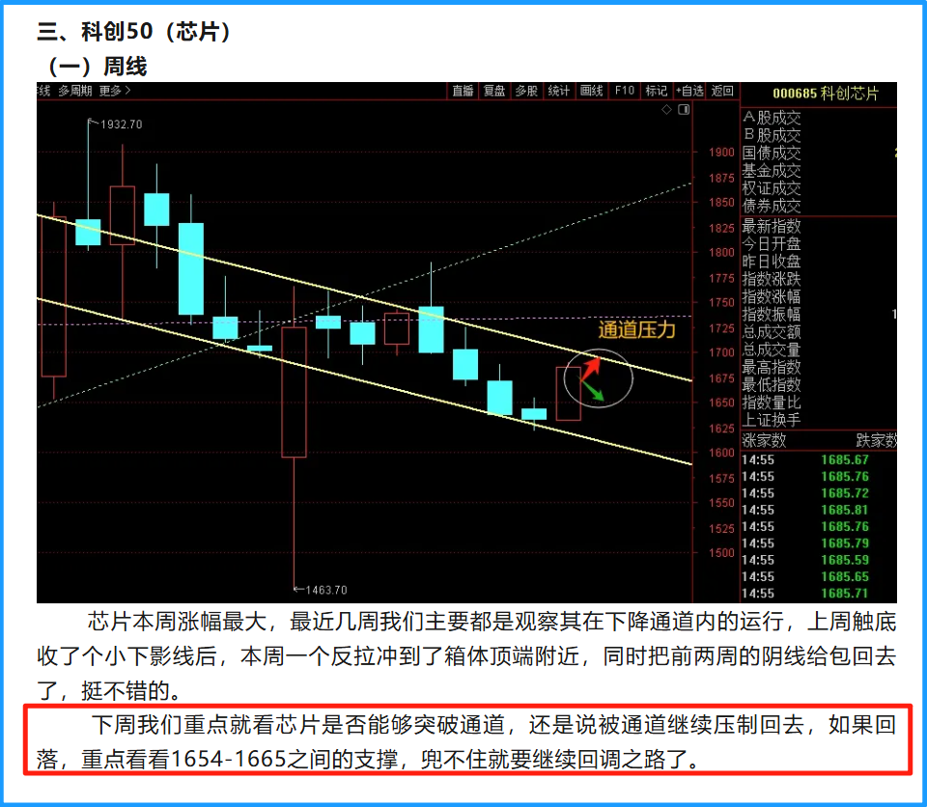Activate the 画线 draw line tool
Viewport: 927px width, 807px height.
tap(591, 91)
